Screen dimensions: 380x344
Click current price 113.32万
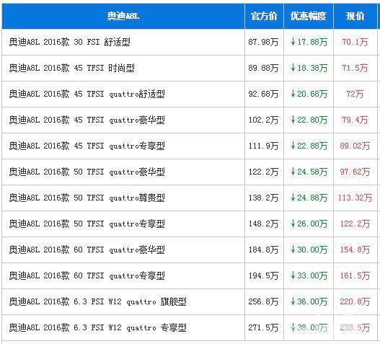(x=355, y=198)
